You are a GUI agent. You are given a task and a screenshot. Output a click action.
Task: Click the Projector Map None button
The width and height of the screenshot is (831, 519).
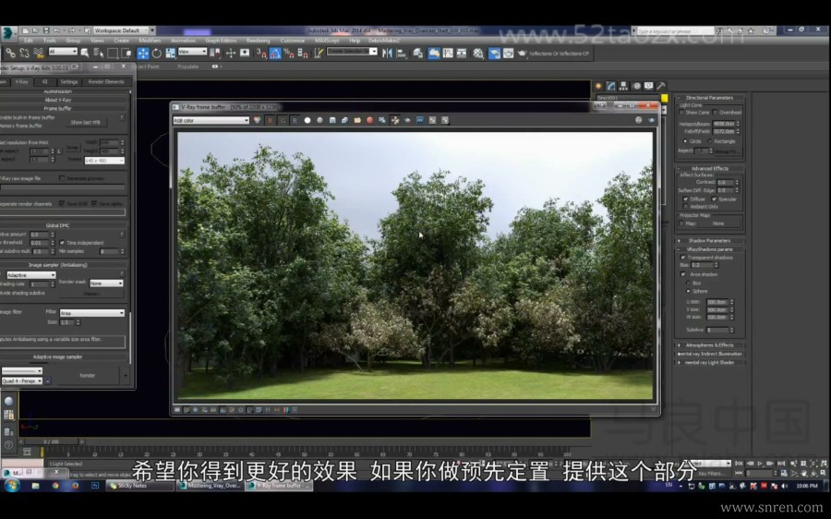(718, 223)
